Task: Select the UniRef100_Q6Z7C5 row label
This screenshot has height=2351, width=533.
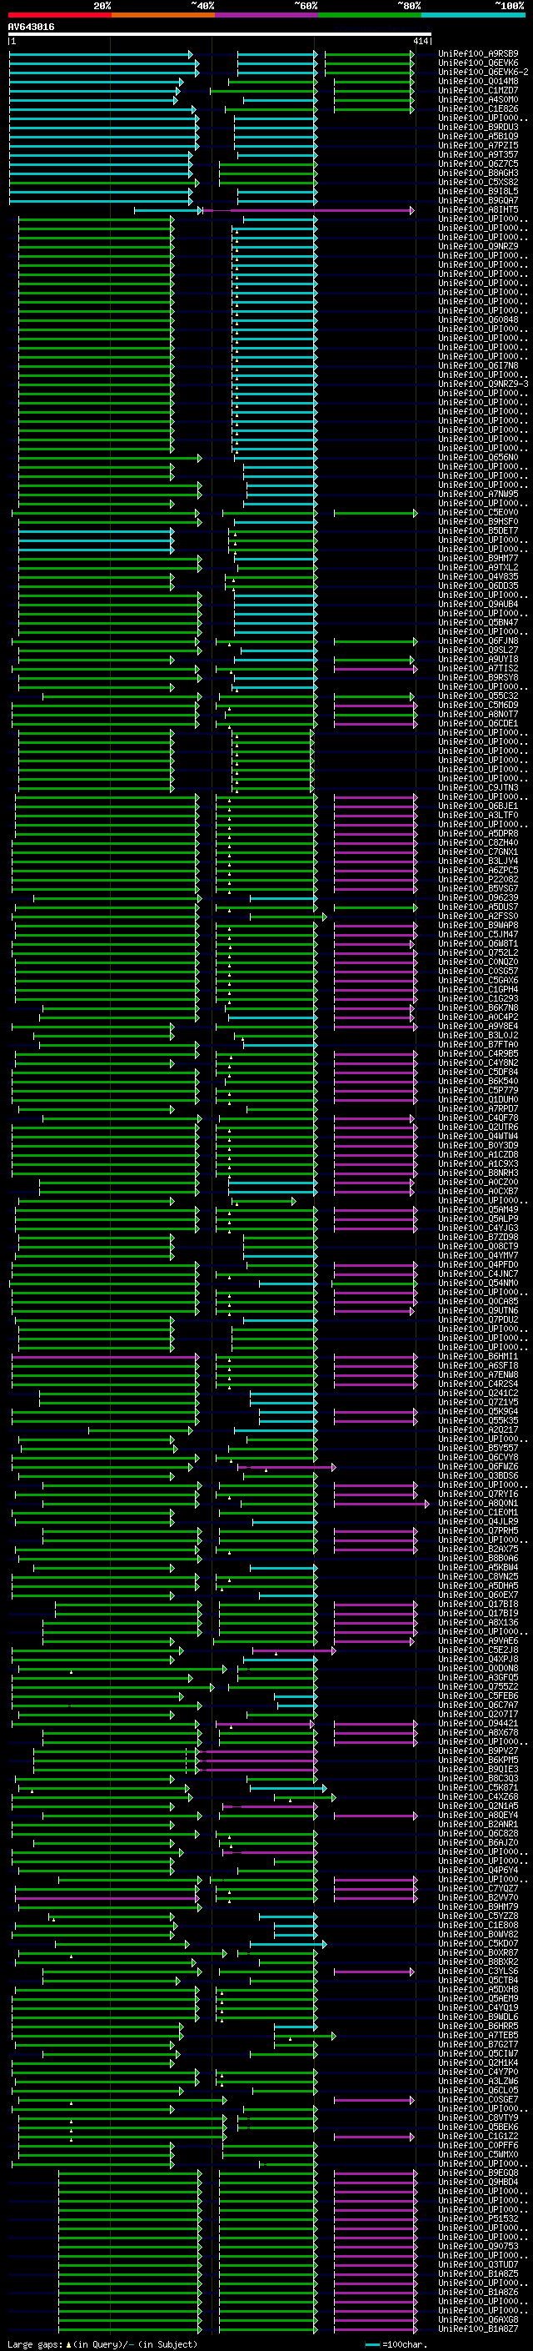Action: point(478,163)
